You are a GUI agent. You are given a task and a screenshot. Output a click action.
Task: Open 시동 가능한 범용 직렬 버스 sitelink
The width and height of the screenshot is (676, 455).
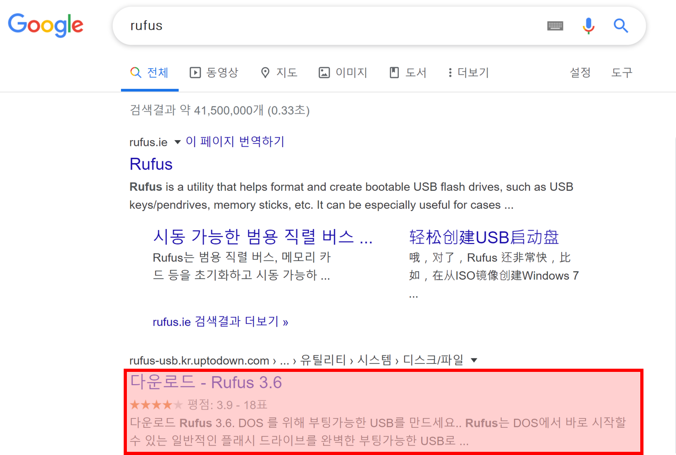(262, 237)
